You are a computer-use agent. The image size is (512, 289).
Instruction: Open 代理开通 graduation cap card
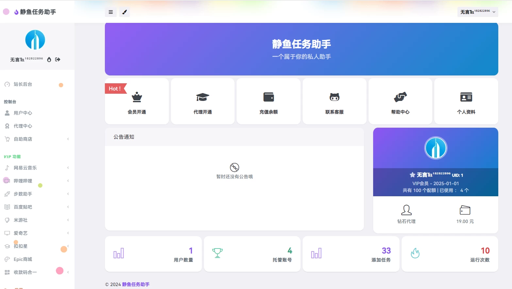203,102
